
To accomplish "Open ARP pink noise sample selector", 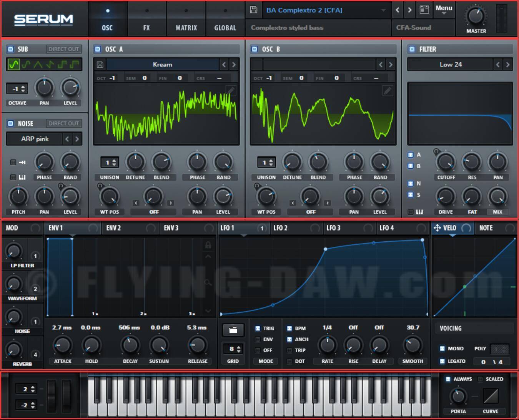I will [x=35, y=139].
